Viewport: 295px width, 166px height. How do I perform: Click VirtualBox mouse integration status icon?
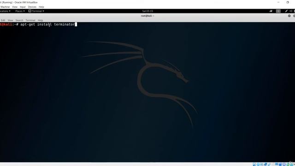click(x=288, y=164)
